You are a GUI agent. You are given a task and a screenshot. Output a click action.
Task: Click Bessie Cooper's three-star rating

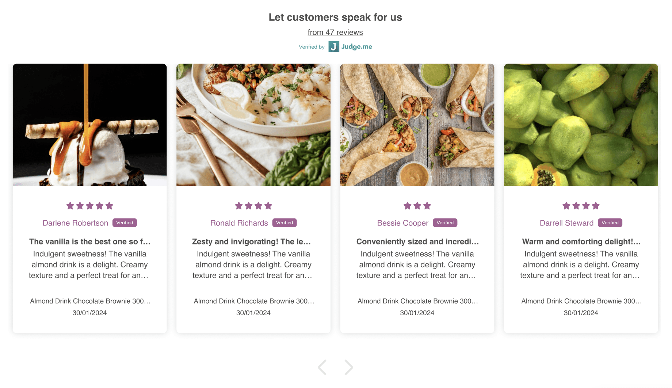417,206
